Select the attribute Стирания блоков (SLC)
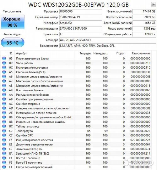The image size is (157, 170). (x=31, y=72)
